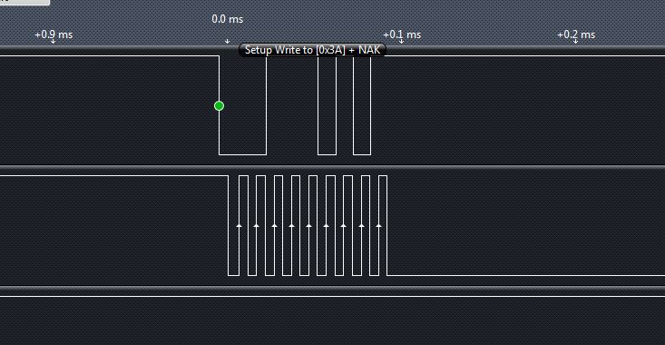
Task: Select the second rising-edge arrow on the clock channel
Action: pos(256,226)
